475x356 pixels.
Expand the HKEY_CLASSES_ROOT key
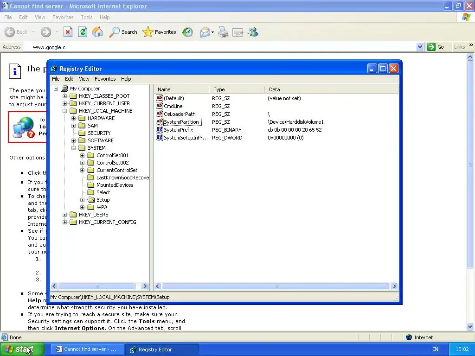tap(64, 96)
